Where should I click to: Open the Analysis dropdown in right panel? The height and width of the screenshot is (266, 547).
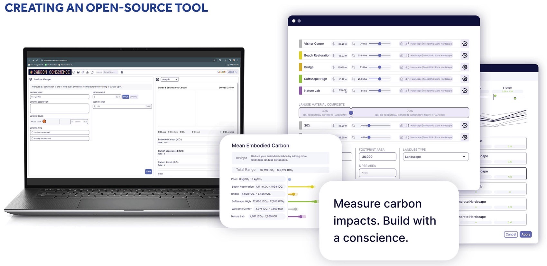pyautogui.click(x=170, y=79)
